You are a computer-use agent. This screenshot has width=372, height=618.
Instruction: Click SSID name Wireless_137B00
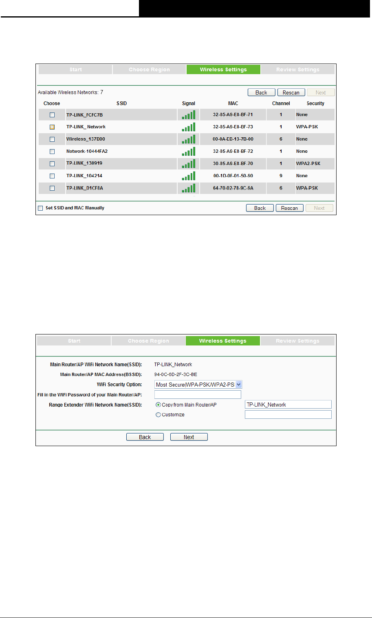tap(86, 139)
